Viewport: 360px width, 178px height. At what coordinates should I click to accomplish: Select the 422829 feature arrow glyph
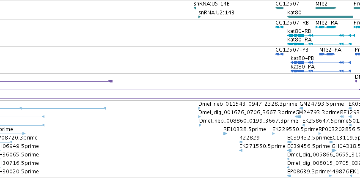[x=241, y=142]
